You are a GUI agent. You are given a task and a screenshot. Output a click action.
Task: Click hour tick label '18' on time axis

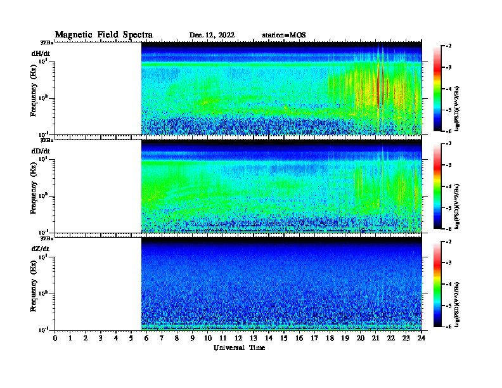click(330, 338)
